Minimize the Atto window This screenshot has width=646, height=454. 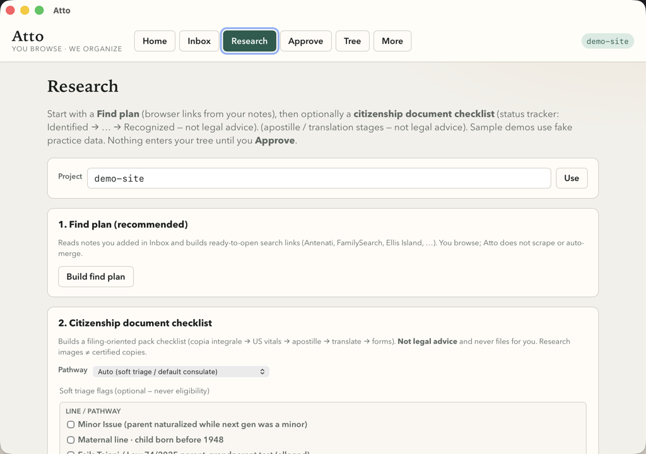pyautogui.click(x=25, y=10)
